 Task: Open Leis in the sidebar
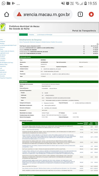click(x=1, y=68)
